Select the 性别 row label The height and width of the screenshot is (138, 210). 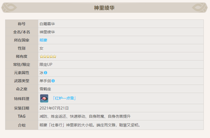click(22, 48)
